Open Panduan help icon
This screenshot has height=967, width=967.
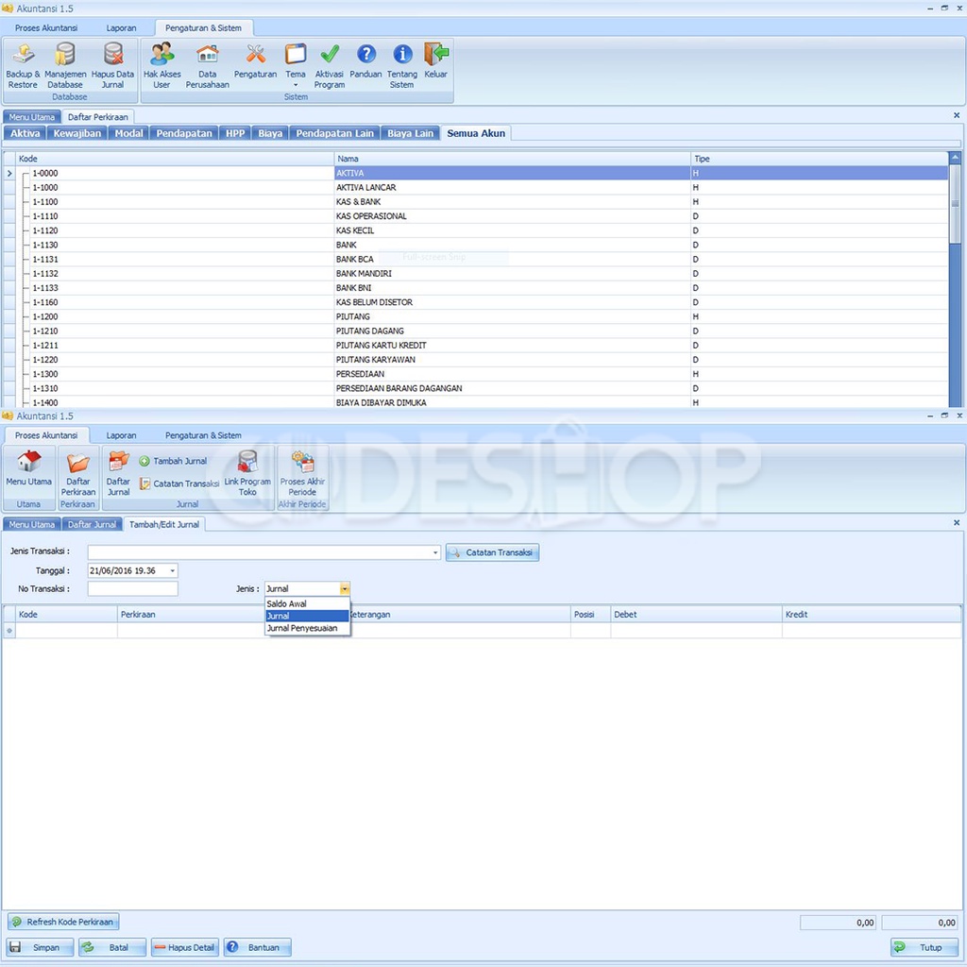[x=365, y=60]
